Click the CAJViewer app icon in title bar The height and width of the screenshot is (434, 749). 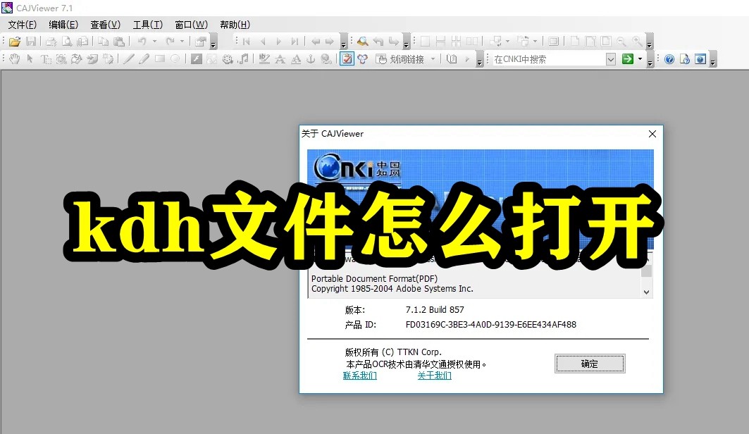(7, 8)
